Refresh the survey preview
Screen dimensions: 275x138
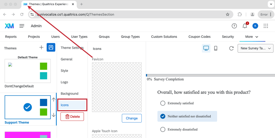(231, 48)
